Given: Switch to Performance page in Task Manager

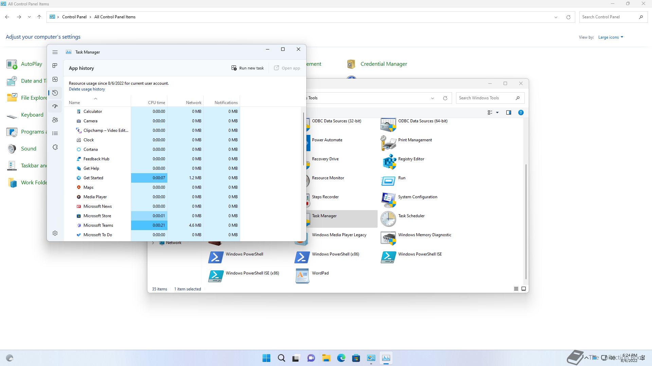Looking at the screenshot, I should click(x=55, y=79).
